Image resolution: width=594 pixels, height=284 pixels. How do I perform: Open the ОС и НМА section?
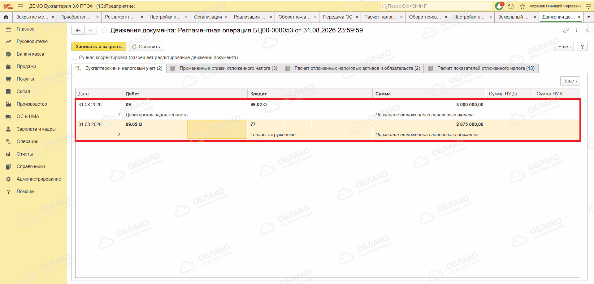tap(28, 116)
